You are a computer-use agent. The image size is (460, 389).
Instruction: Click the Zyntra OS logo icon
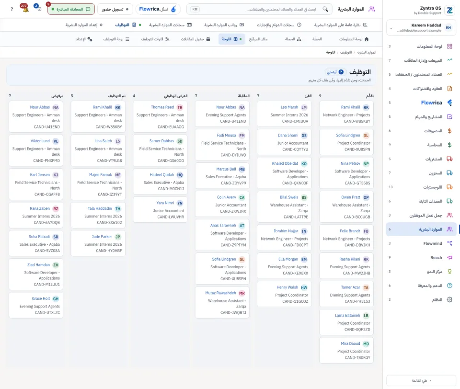[x=449, y=11]
